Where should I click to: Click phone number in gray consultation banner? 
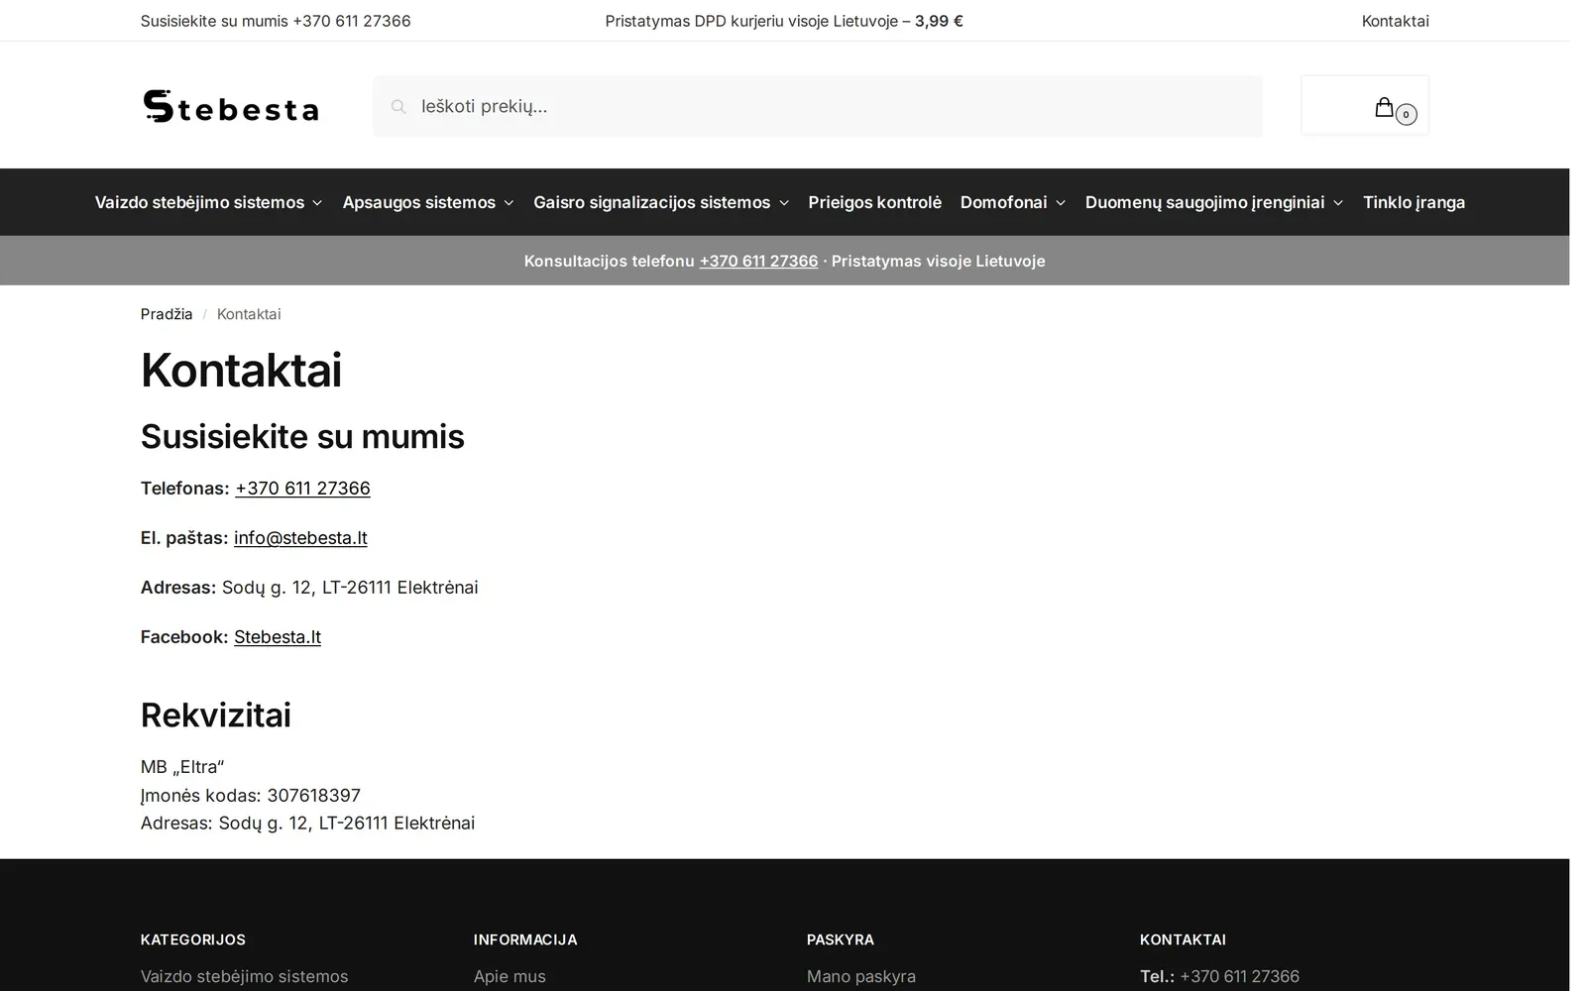[758, 261]
